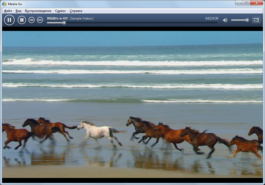Skip to the previous track
Viewport: 265px width, 185px height.
[x=32, y=20]
